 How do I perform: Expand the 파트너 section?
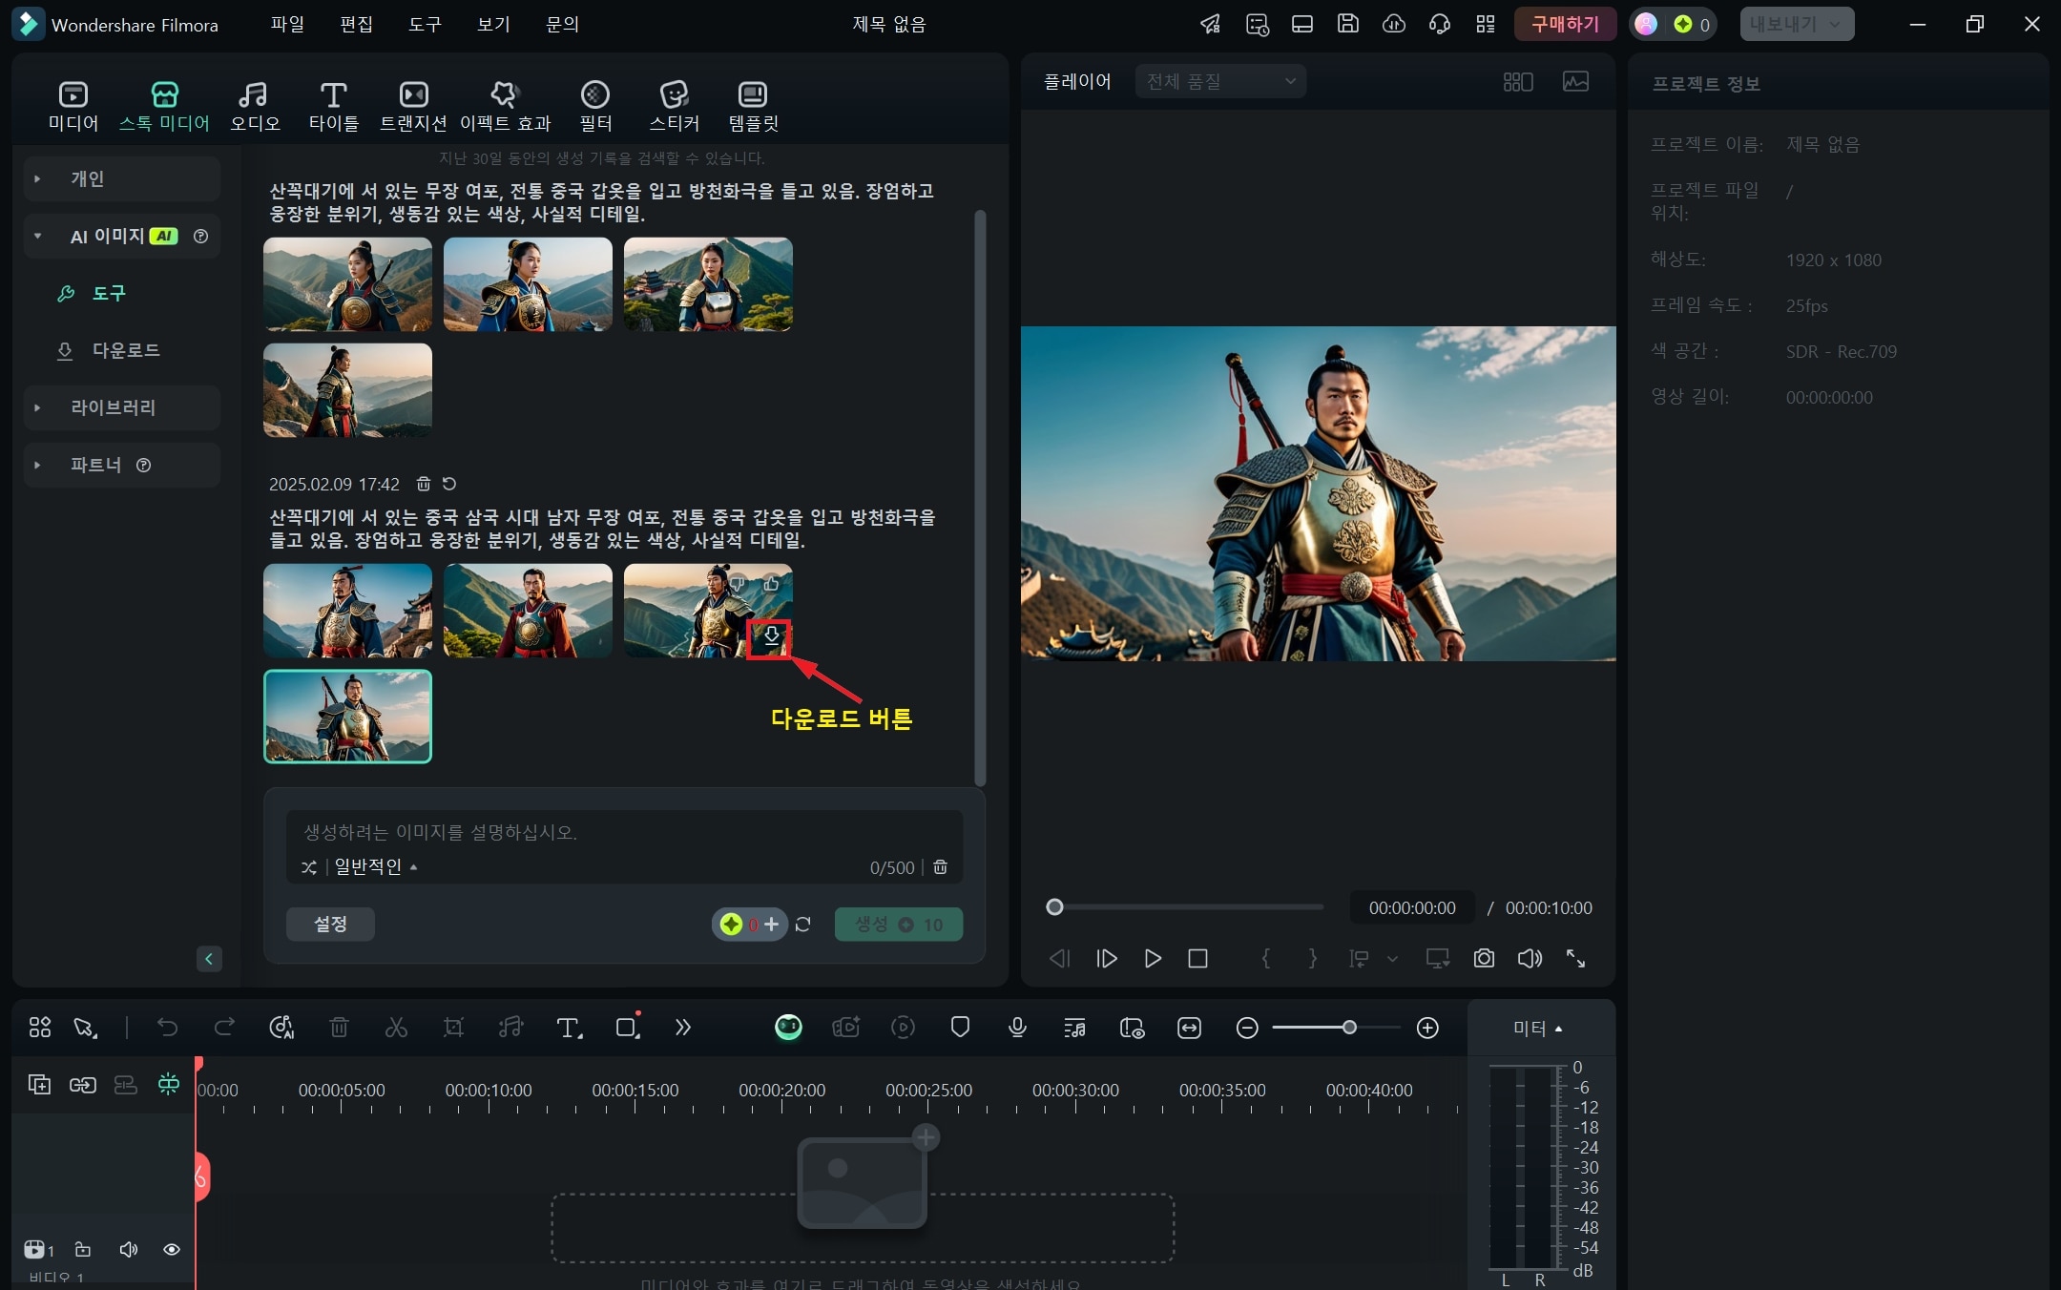122,465
